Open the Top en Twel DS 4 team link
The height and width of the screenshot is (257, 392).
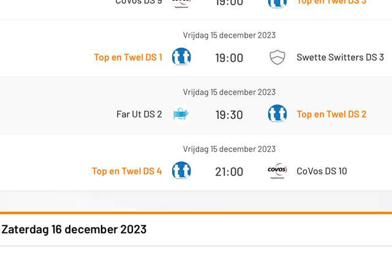[127, 171]
